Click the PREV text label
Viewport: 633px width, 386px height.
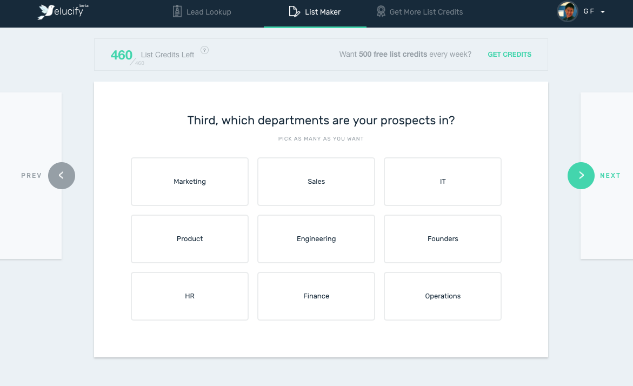[31, 176]
